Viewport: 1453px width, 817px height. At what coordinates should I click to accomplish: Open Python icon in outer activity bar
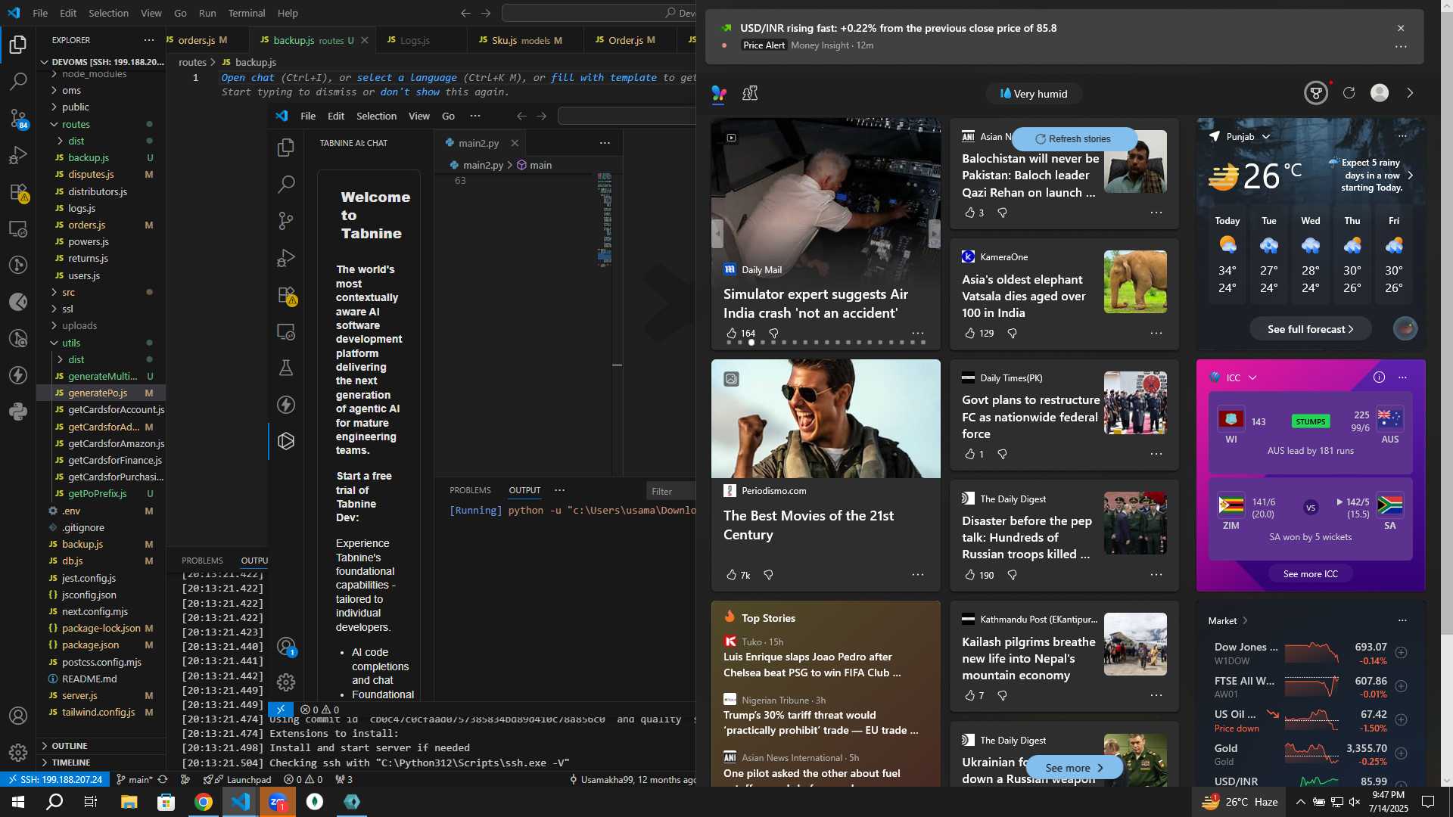(18, 412)
